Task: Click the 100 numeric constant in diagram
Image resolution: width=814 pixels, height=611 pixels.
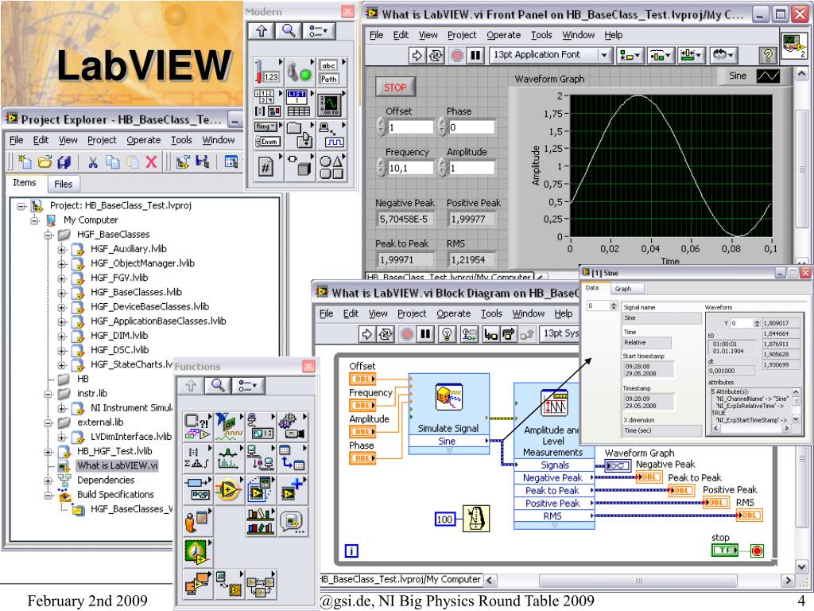Action: tap(444, 519)
